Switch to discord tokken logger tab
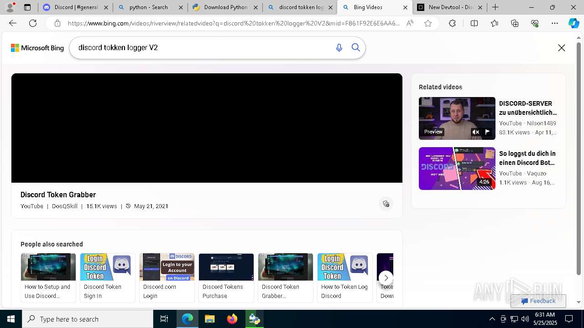Viewport: 584px width, 328px height. tap(300, 7)
